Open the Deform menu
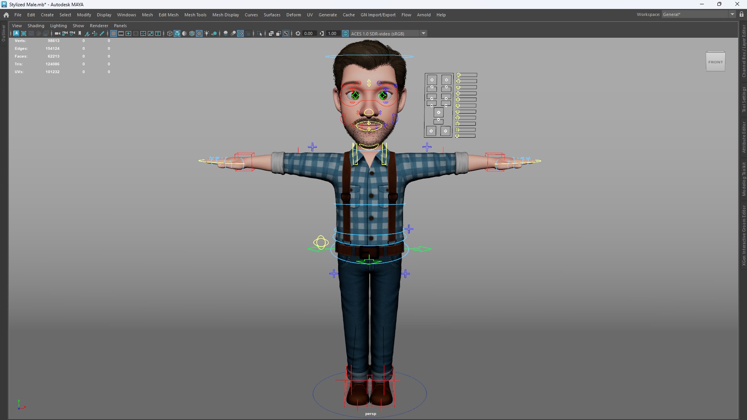 [x=293, y=15]
